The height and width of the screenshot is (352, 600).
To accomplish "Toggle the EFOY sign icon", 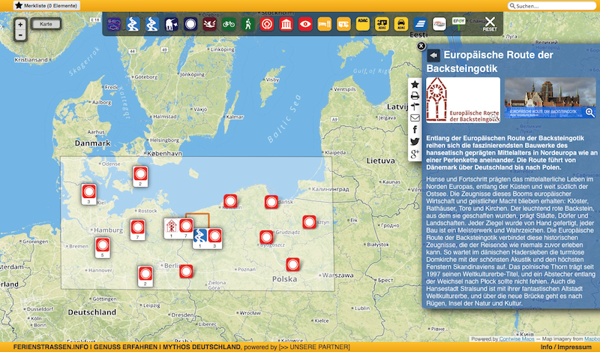I will pyautogui.click(x=458, y=23).
